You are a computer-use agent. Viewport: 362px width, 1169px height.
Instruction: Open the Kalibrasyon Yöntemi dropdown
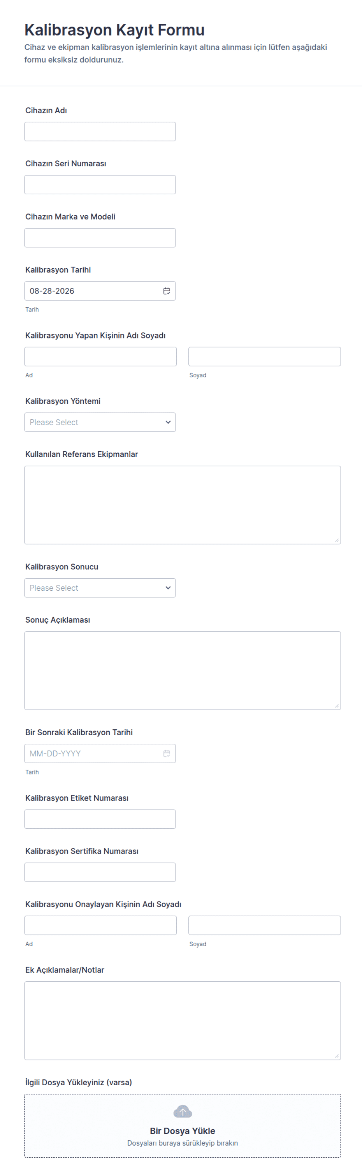coord(100,422)
